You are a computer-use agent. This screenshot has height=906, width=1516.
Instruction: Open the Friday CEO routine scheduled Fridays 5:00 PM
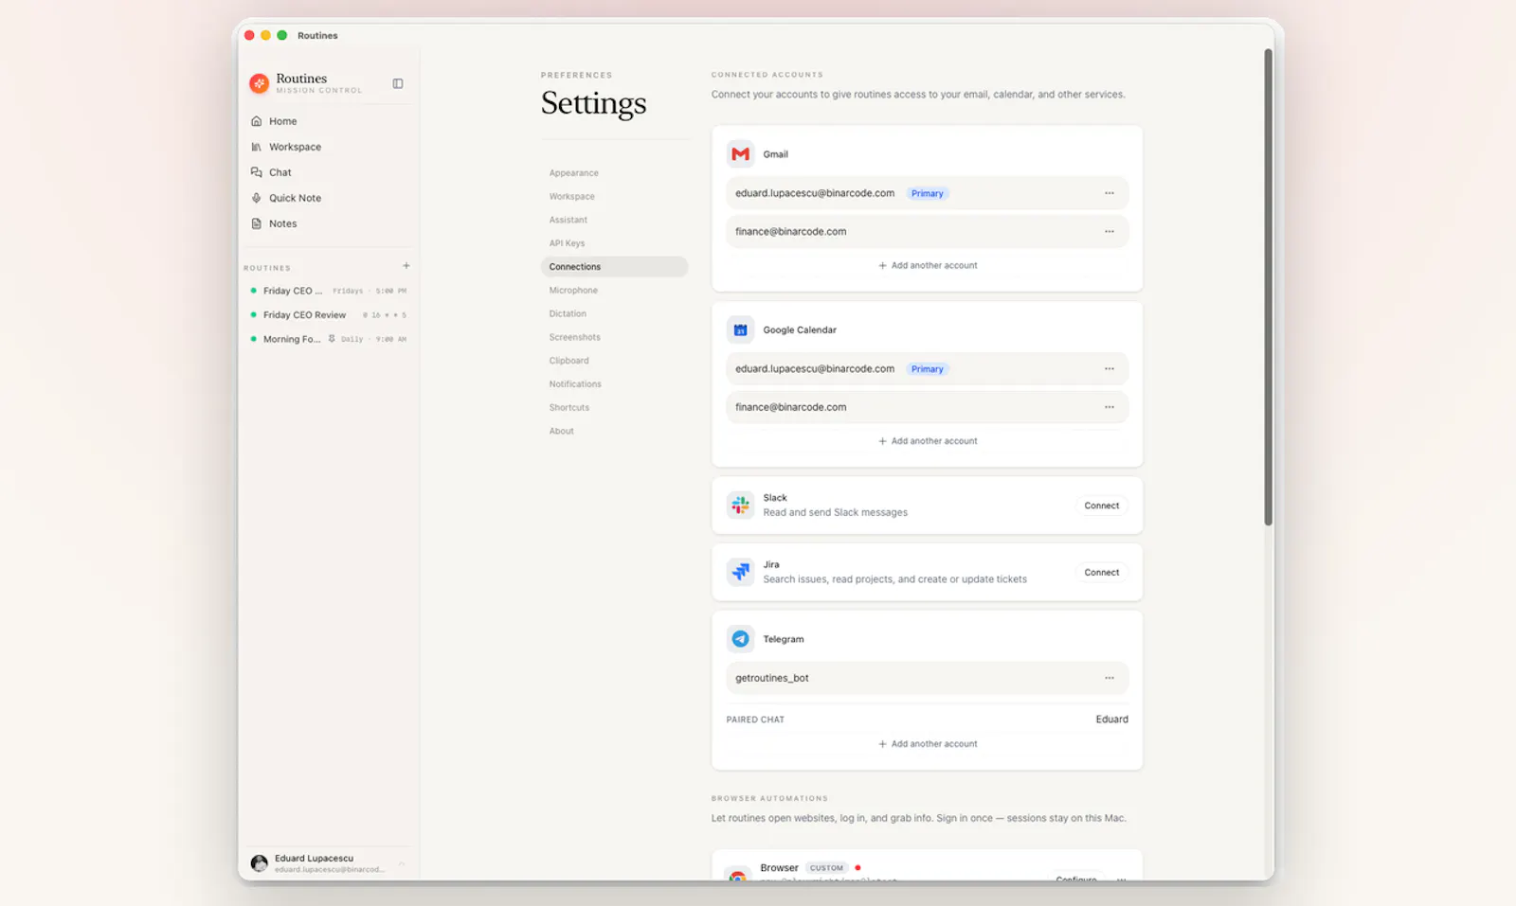pos(328,291)
